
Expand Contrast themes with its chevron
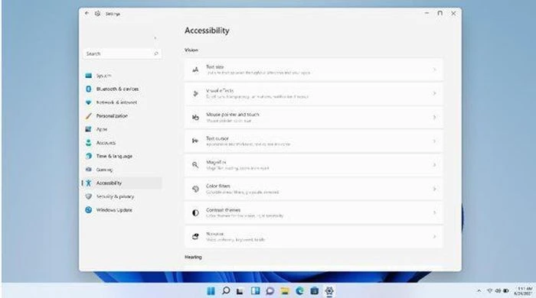pyautogui.click(x=434, y=212)
